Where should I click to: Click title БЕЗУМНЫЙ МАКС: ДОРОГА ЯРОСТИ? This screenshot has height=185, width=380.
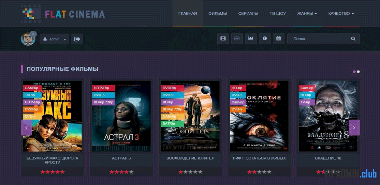coord(52,160)
